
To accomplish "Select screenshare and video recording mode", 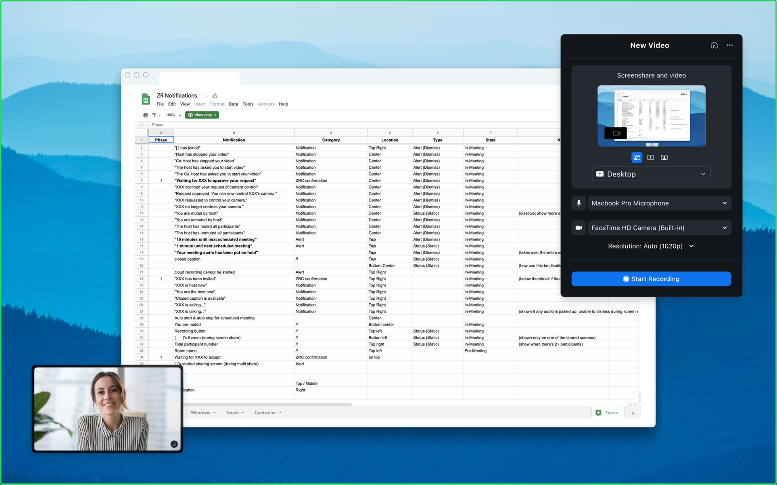I will pyautogui.click(x=637, y=158).
